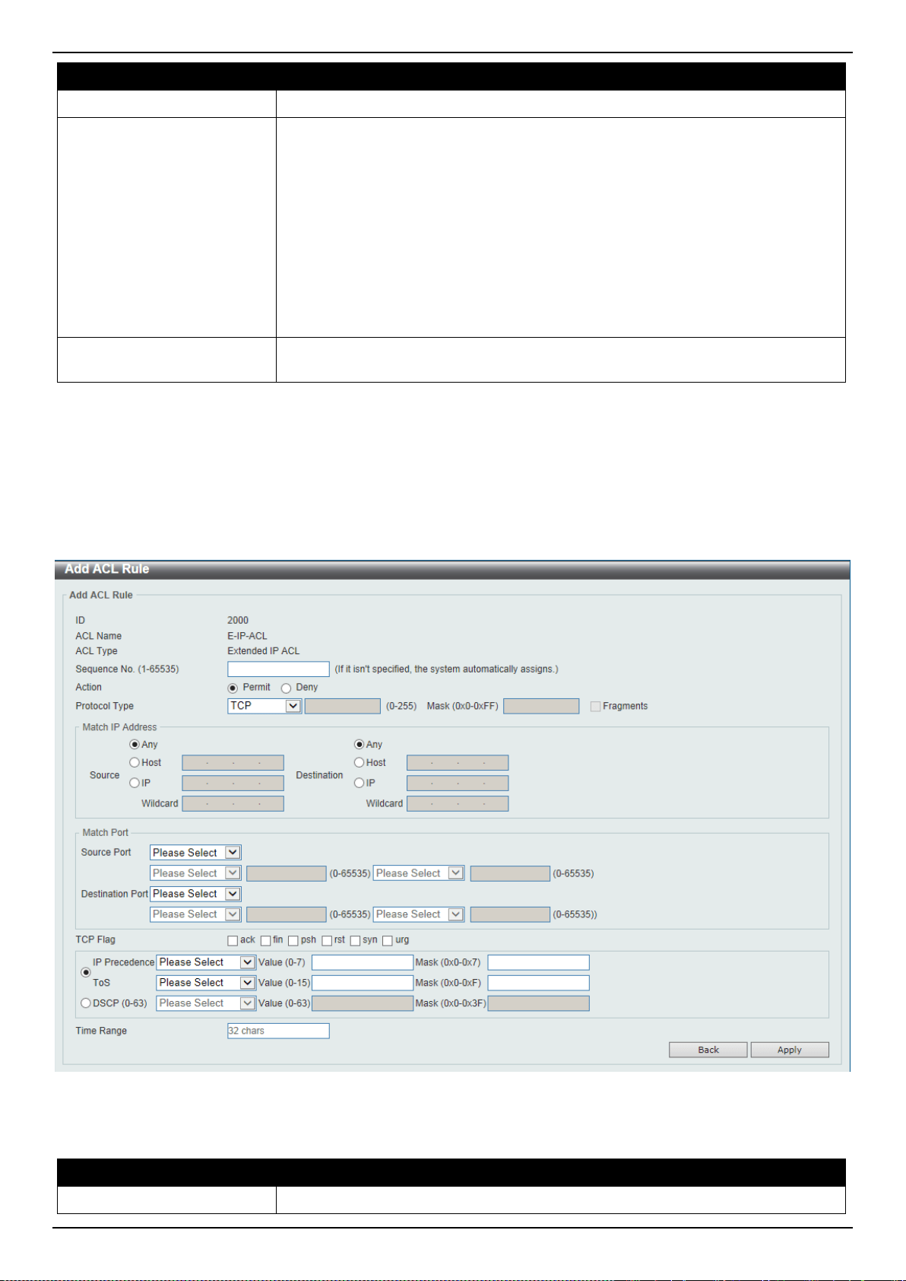Open the IP Precedence dropdown

pyautogui.click(x=206, y=962)
